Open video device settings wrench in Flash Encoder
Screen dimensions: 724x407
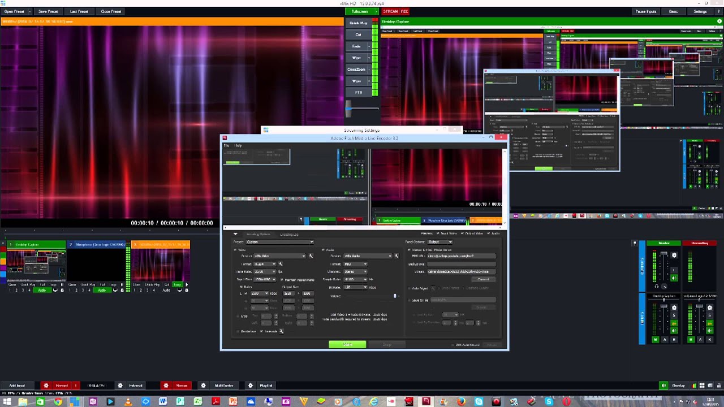(311, 256)
